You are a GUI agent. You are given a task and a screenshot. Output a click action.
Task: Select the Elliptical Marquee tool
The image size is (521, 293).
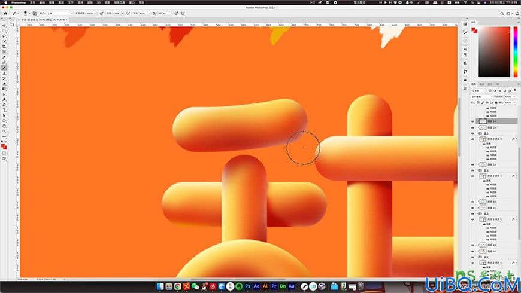[x=4, y=31]
